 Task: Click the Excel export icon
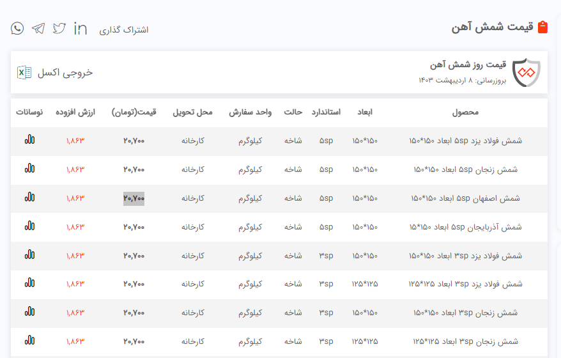tap(24, 72)
